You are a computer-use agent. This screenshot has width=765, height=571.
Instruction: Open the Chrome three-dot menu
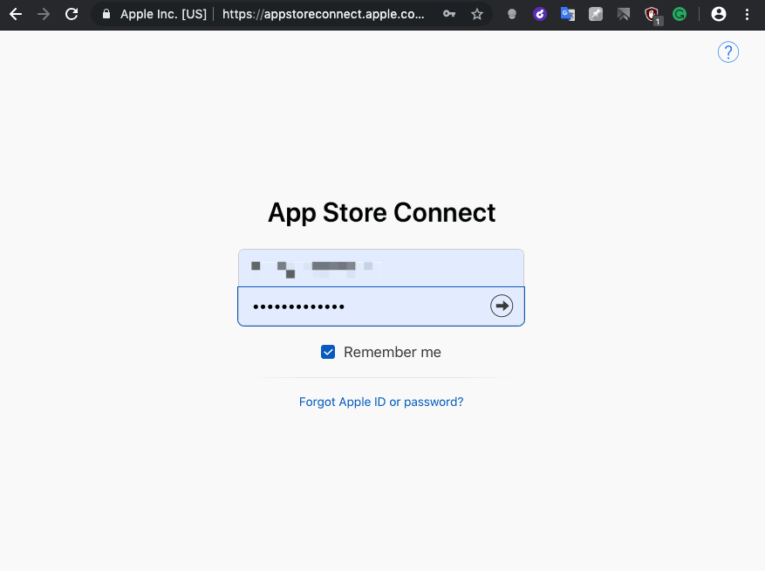[747, 14]
